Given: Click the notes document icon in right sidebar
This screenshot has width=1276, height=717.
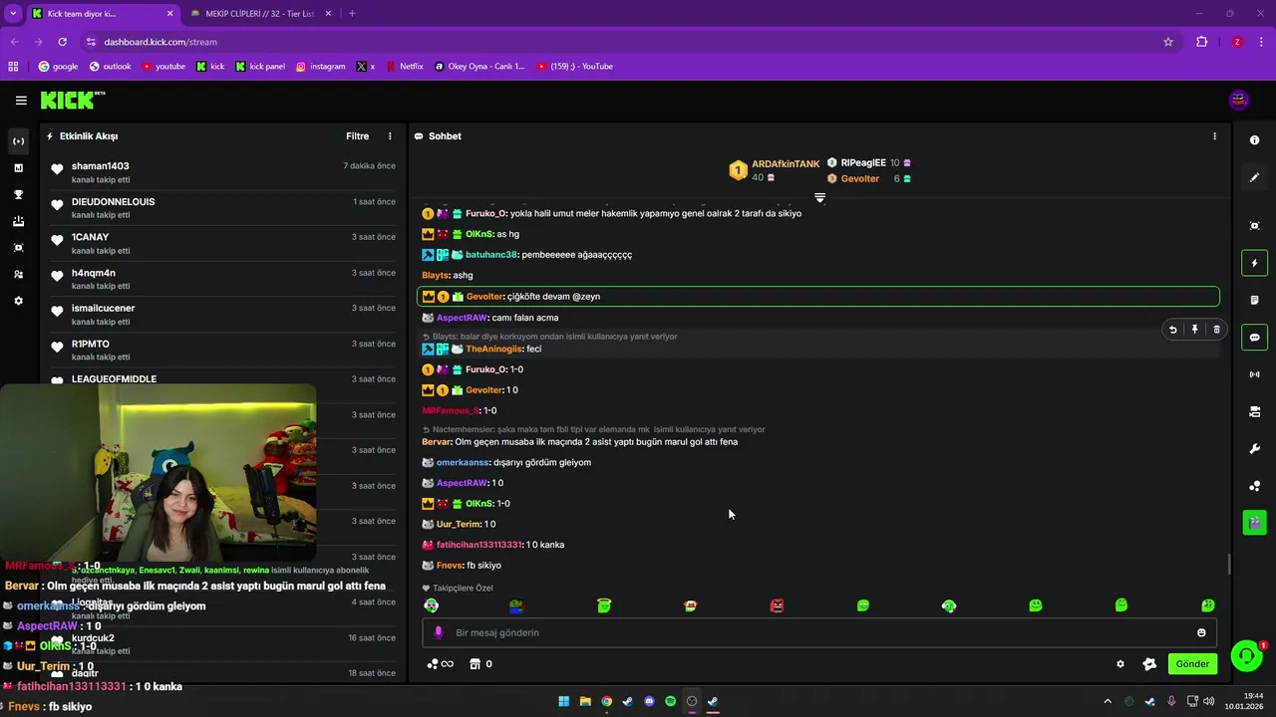Looking at the screenshot, I should (1254, 300).
